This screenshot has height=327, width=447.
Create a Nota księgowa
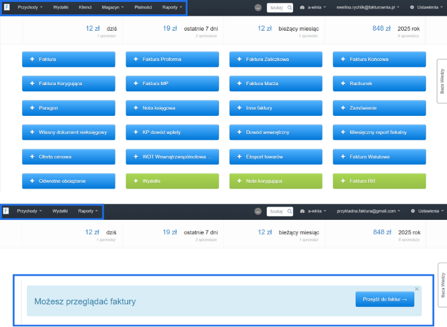pos(172,108)
